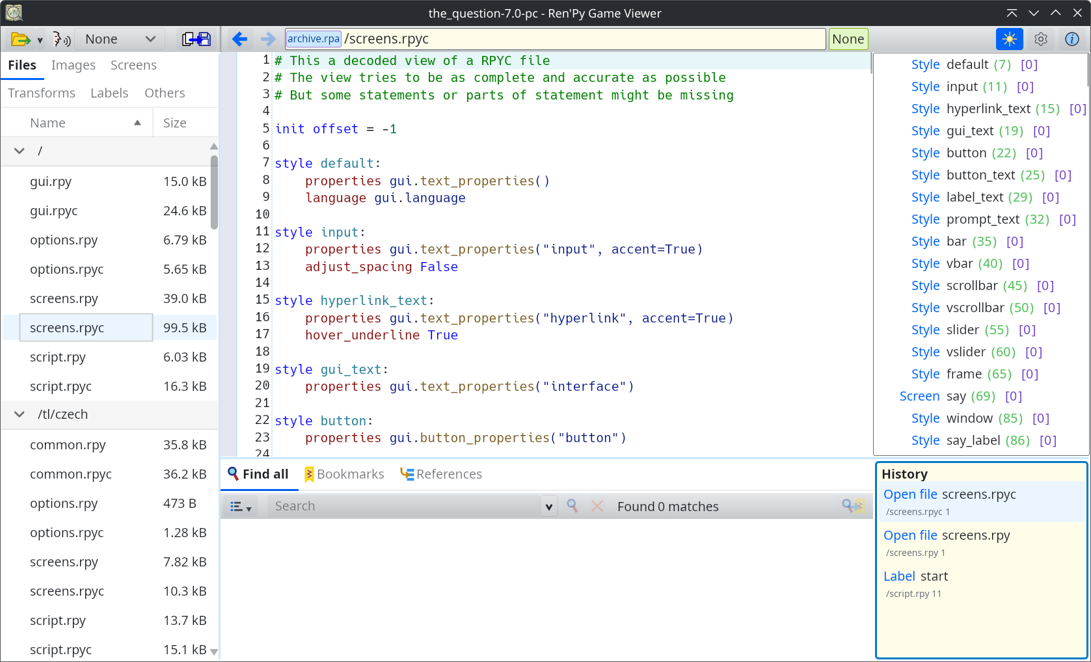Collapse the /tl/czech folder group
This screenshot has width=1091, height=662.
[20, 414]
